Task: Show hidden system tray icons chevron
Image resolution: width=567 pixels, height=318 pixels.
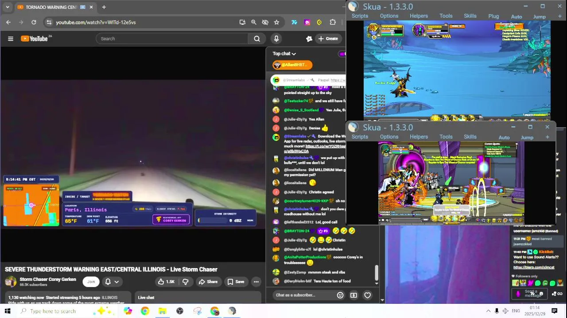Action: pos(488,311)
